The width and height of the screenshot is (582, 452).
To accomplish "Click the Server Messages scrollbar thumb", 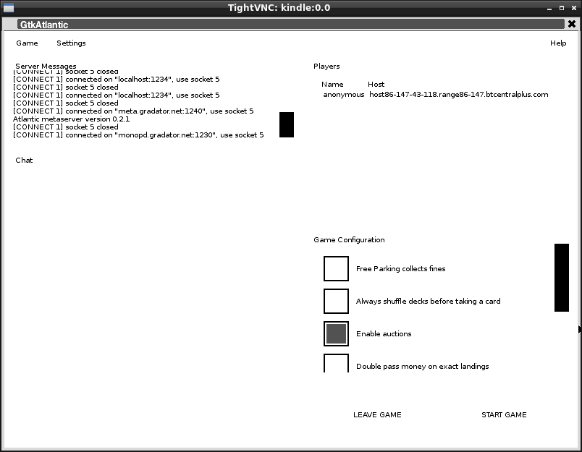I will pyautogui.click(x=287, y=124).
